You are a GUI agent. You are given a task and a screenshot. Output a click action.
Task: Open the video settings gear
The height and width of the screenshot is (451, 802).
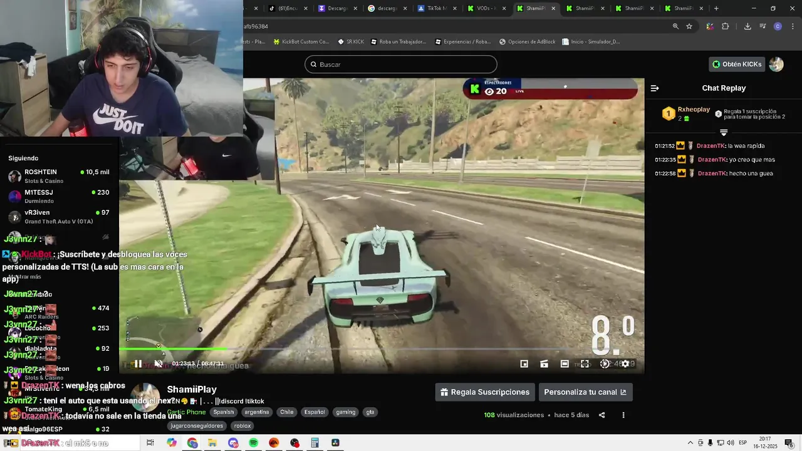(625, 364)
